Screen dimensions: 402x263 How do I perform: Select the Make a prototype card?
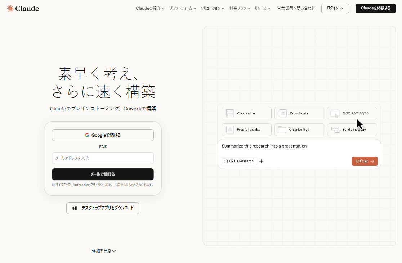tap(352, 113)
